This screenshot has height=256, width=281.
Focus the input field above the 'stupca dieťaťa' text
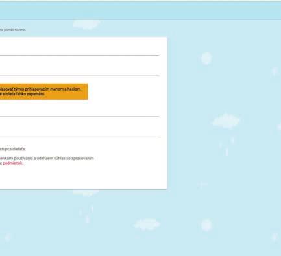click(80, 132)
